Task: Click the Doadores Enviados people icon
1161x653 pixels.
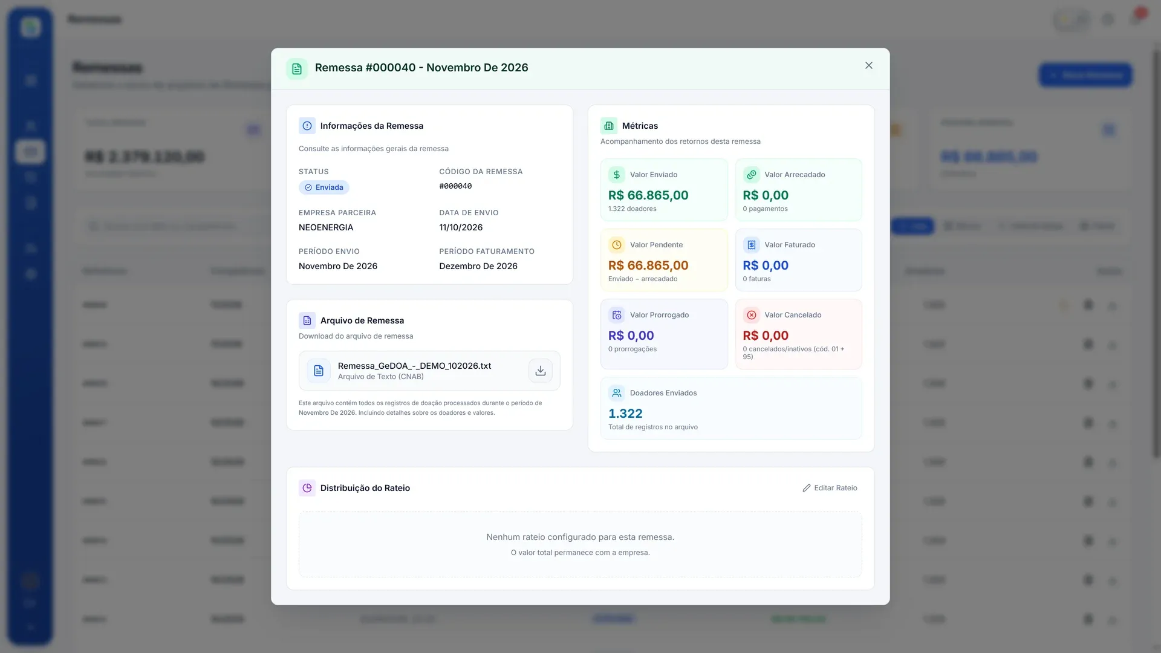Action: tap(616, 393)
